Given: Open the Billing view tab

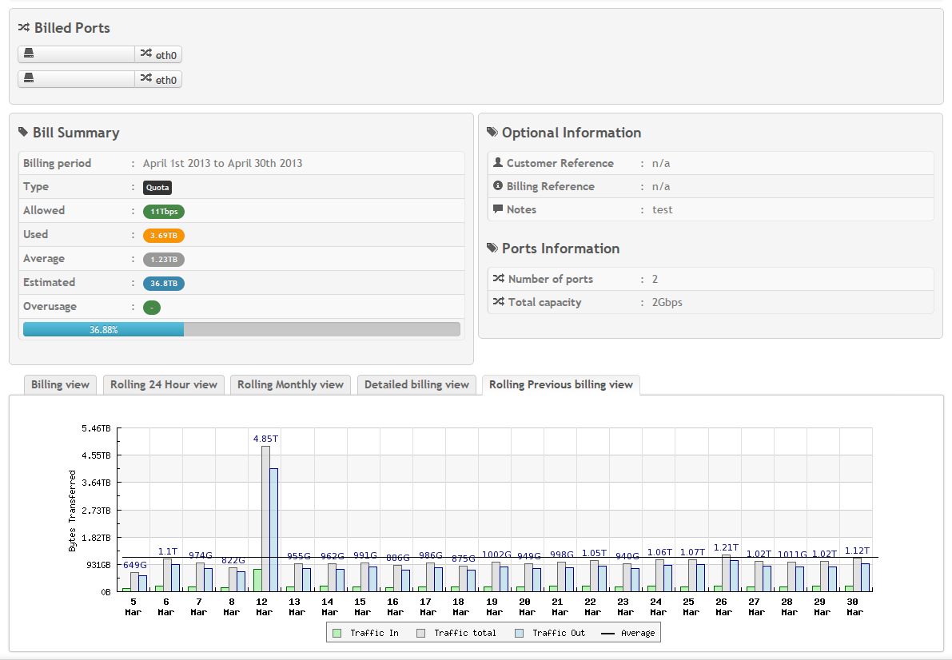Looking at the screenshot, I should pos(60,384).
